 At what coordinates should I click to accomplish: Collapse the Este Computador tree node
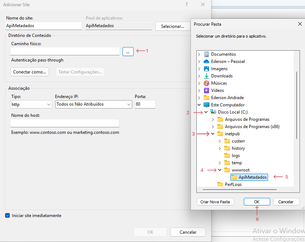(x=199, y=105)
